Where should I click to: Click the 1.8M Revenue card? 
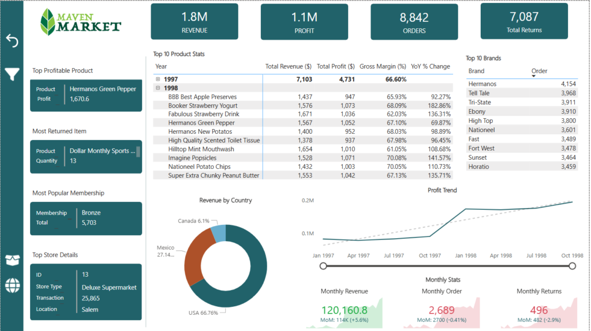tap(194, 21)
